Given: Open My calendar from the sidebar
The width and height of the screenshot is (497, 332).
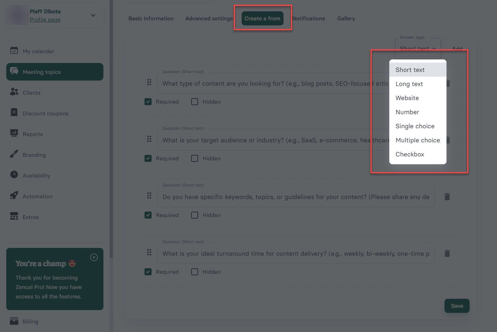Looking at the screenshot, I should click(14, 51).
